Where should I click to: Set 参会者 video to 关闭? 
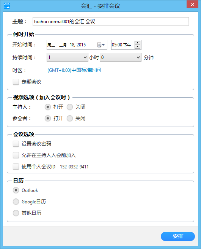70,118
